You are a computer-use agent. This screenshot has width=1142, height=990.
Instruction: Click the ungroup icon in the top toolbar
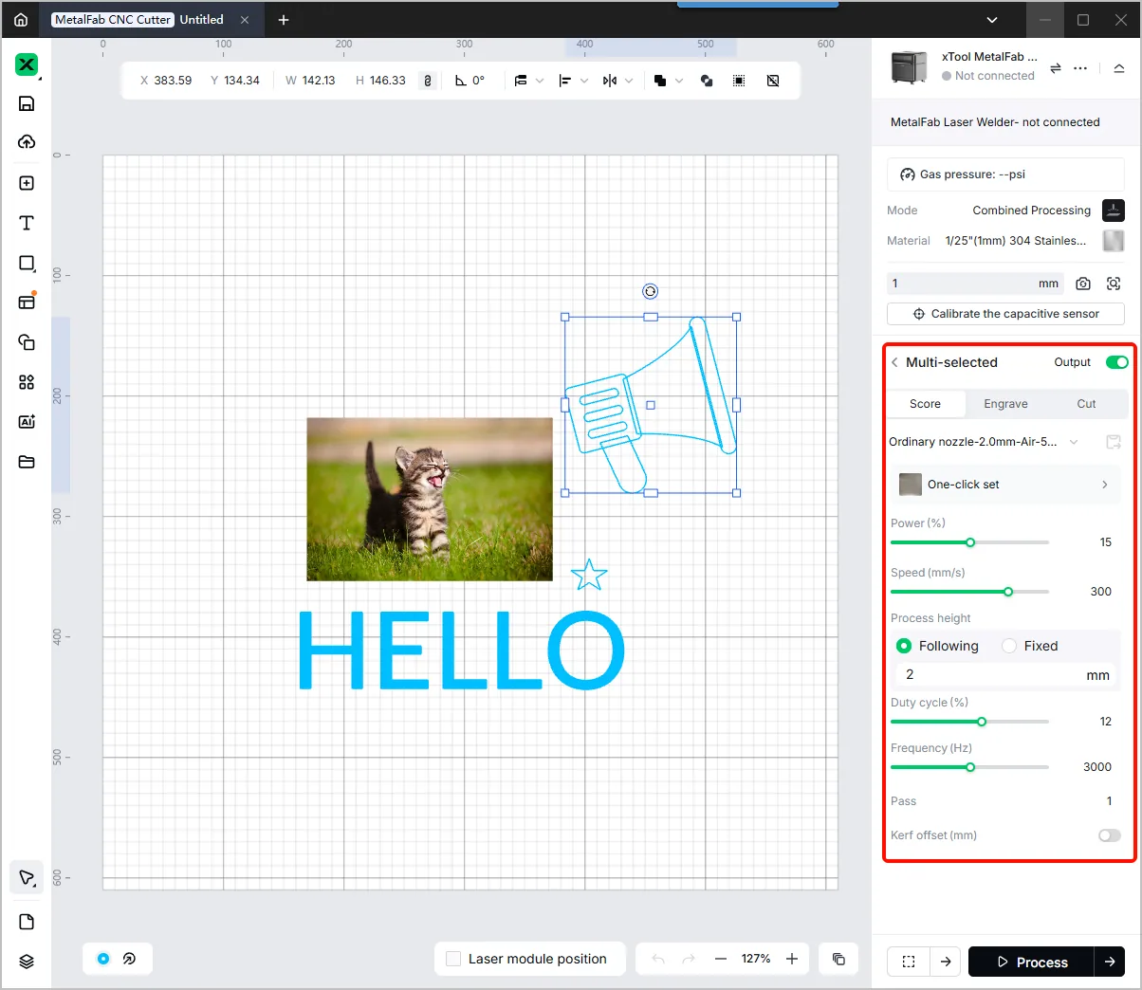click(773, 81)
